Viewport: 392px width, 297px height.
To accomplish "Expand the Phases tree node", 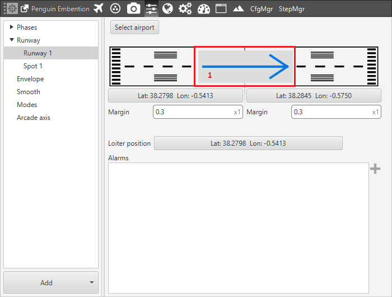I will pyautogui.click(x=11, y=27).
